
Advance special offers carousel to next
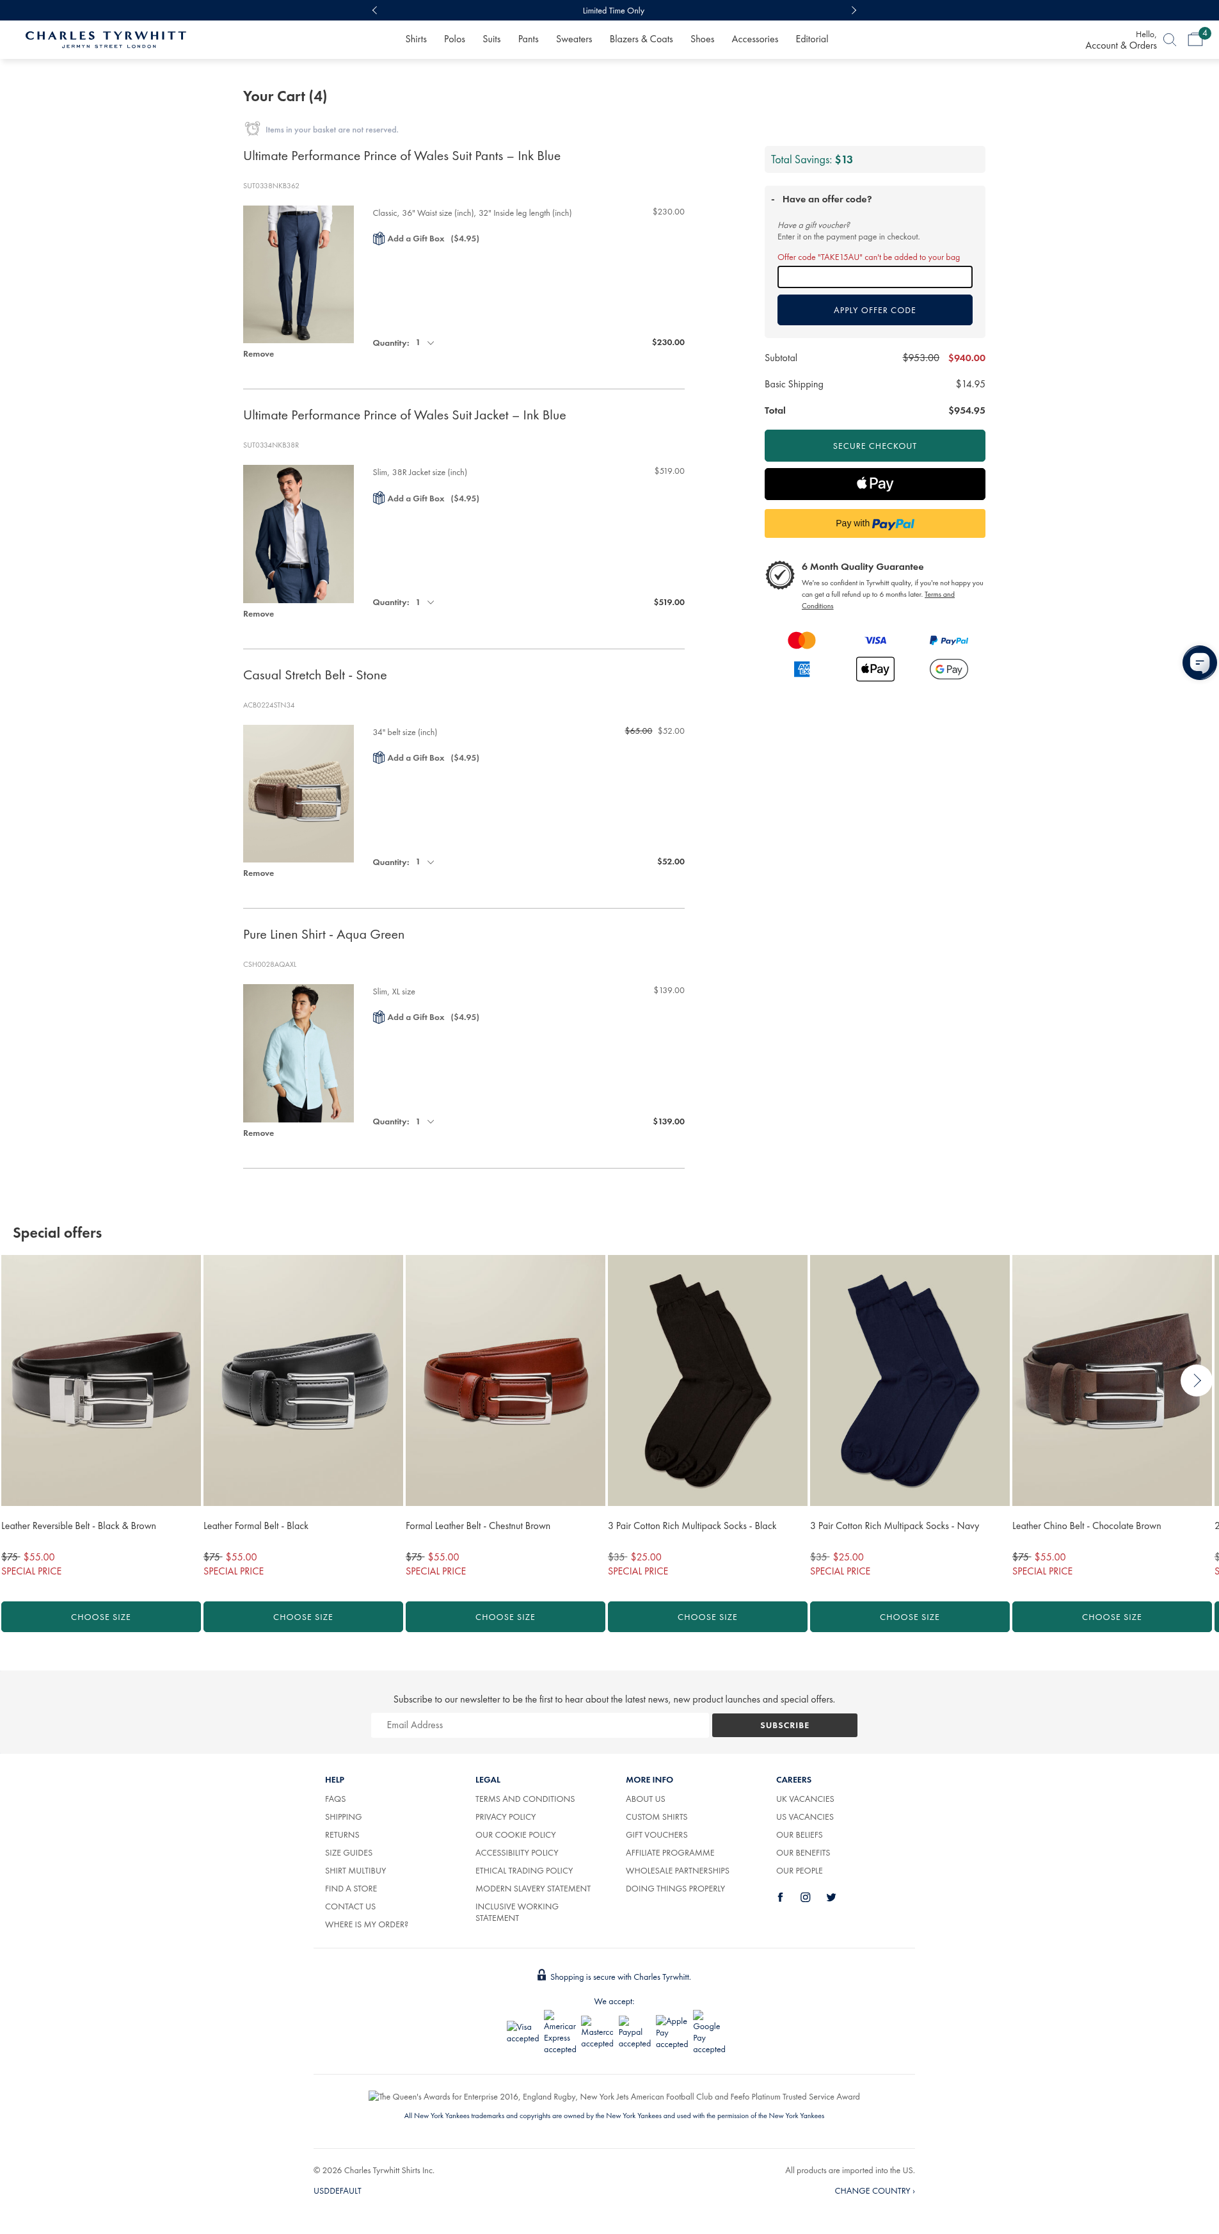[x=1195, y=1380]
